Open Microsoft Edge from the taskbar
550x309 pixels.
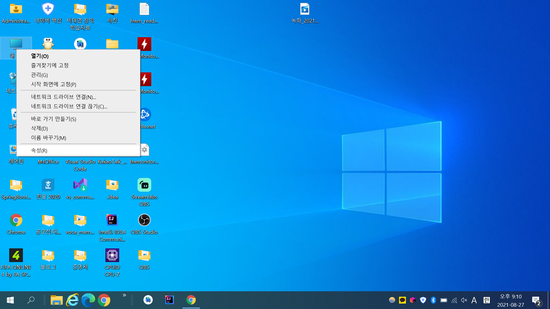coord(88,300)
